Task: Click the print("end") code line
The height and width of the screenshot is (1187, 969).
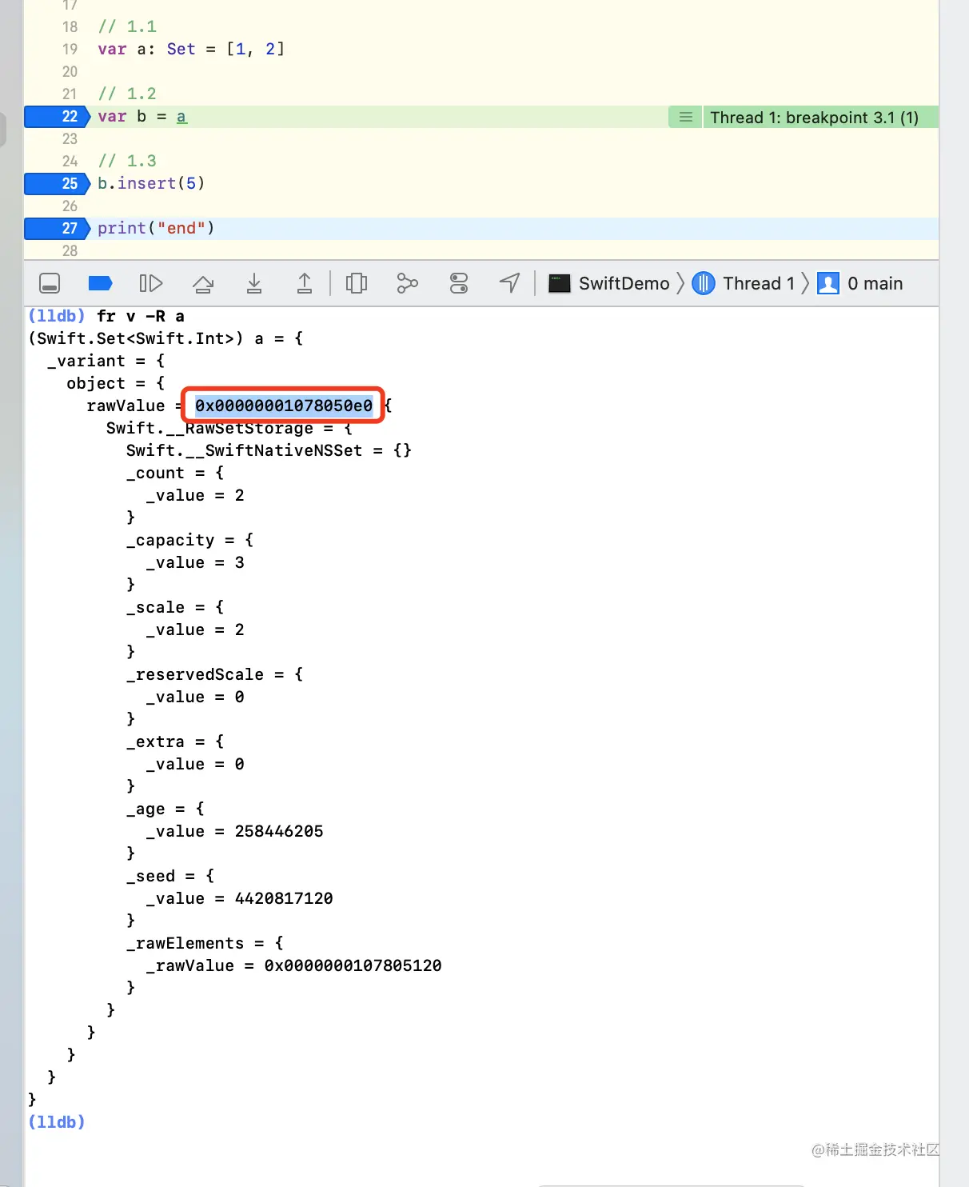Action: point(156,228)
